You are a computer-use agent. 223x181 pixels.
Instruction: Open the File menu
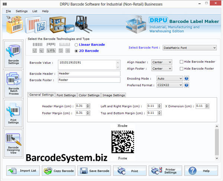tap(8, 11)
